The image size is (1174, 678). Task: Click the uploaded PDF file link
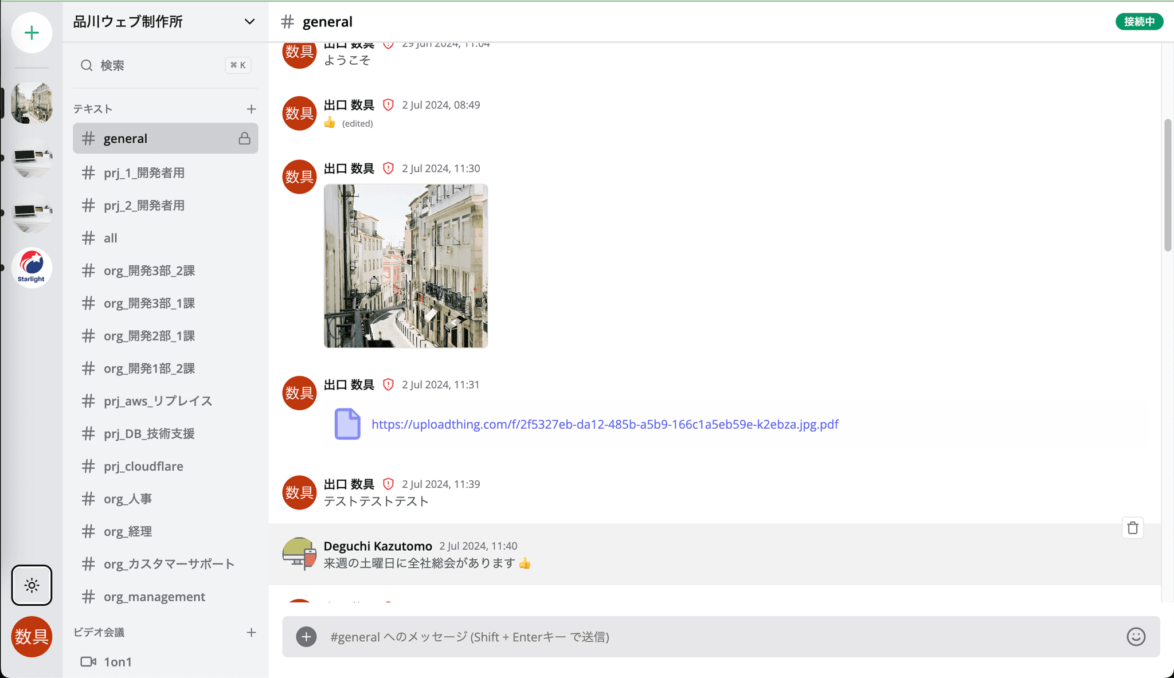pyautogui.click(x=604, y=424)
